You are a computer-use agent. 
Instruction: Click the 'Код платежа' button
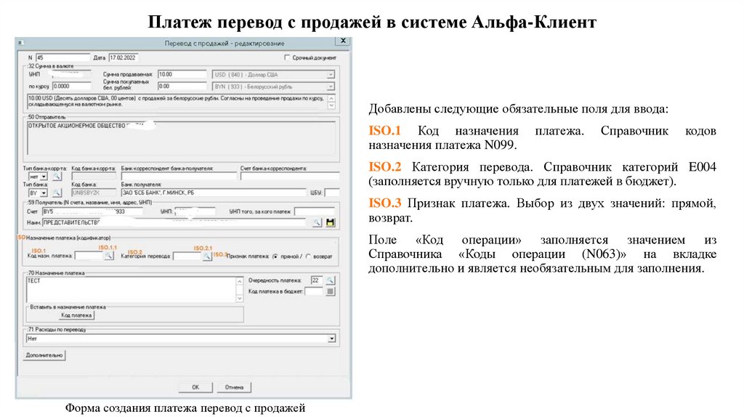76,315
